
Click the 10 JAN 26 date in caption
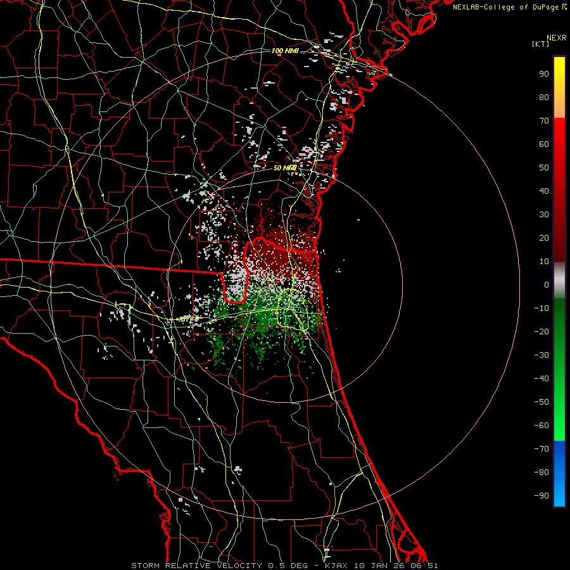point(379,566)
